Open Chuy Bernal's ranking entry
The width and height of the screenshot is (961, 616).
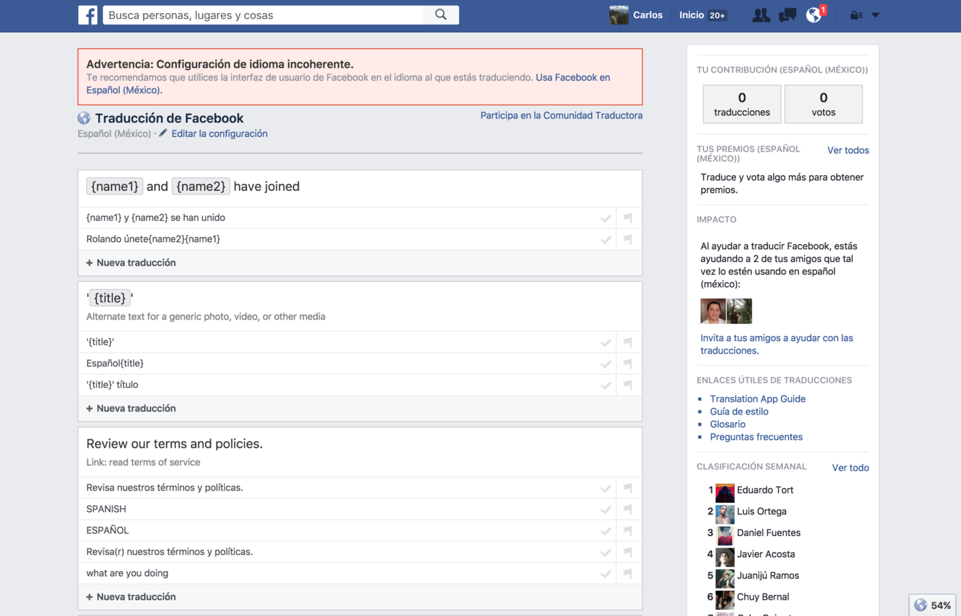(763, 597)
